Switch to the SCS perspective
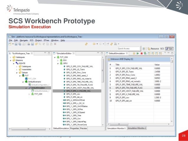The width and height of the screenshot is (188, 141). tap(162, 49)
